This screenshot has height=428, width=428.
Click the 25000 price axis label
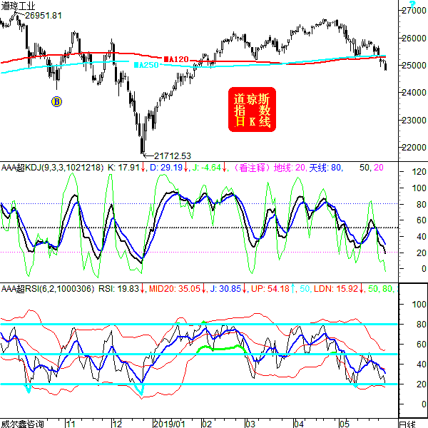click(414, 65)
